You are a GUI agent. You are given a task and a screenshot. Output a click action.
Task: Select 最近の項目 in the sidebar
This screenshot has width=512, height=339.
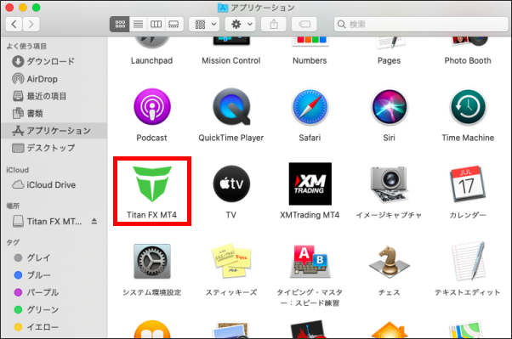click(x=54, y=96)
